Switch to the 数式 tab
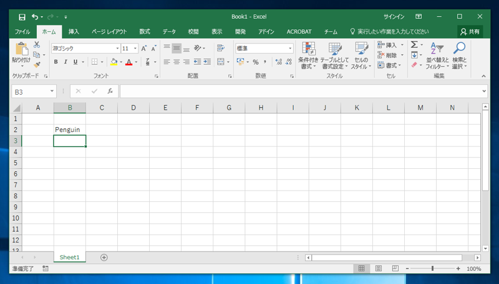This screenshot has height=284, width=499. pos(145,31)
